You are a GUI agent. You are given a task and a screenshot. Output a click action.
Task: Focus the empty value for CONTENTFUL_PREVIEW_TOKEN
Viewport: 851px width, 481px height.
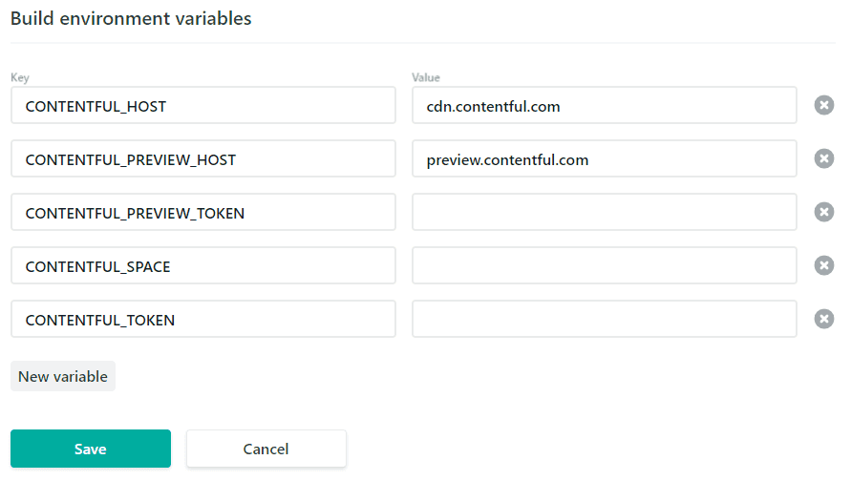[x=605, y=213]
